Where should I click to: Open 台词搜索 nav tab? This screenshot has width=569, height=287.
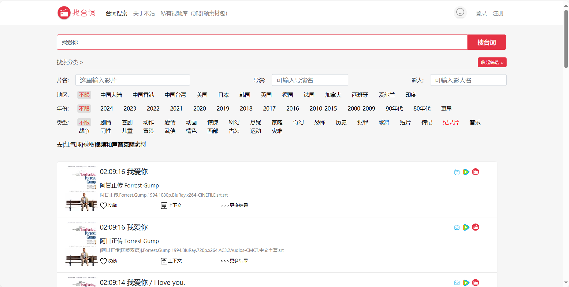[x=116, y=13]
